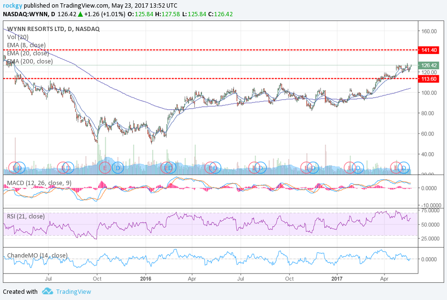The image size is (447, 300).
Task: Select the EMA (8, close) indicator label
Action: [x=26, y=45]
